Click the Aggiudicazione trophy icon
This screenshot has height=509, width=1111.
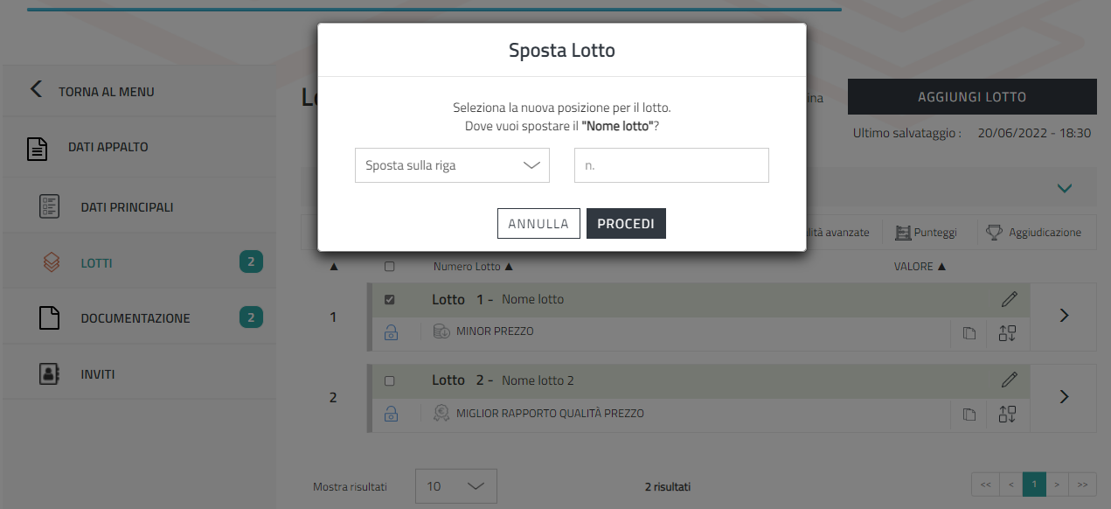tap(994, 233)
